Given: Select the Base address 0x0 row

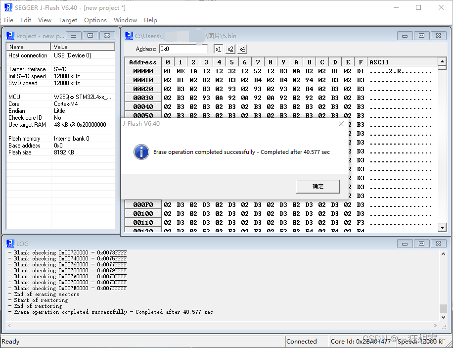Looking at the screenshot, I should coord(61,146).
